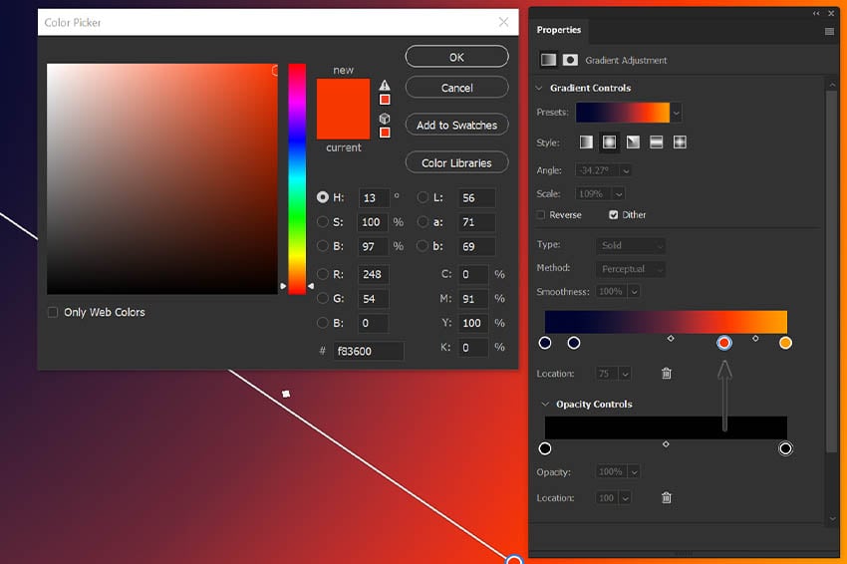Open the color stop Location dropdown

click(x=625, y=374)
